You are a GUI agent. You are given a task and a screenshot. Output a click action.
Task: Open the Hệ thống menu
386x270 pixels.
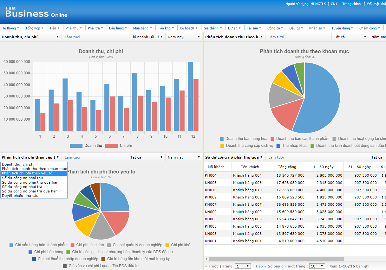(x=10, y=28)
